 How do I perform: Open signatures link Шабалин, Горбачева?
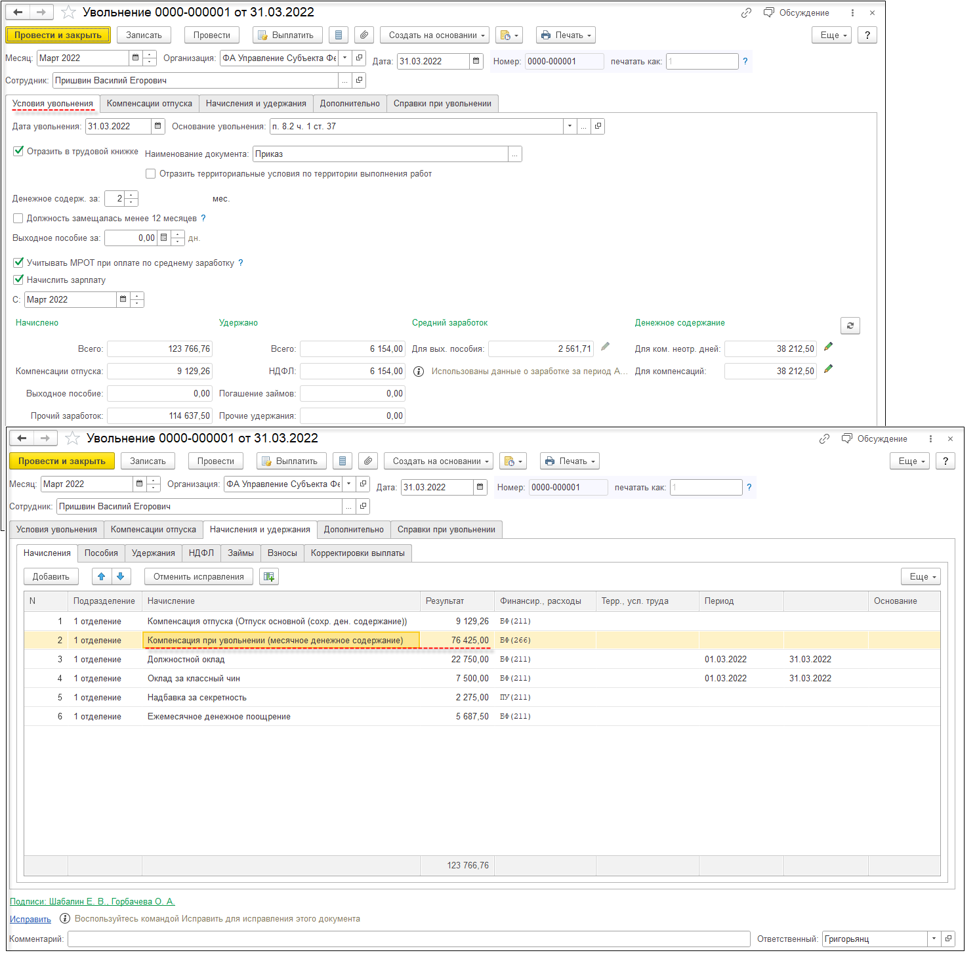pyautogui.click(x=93, y=901)
